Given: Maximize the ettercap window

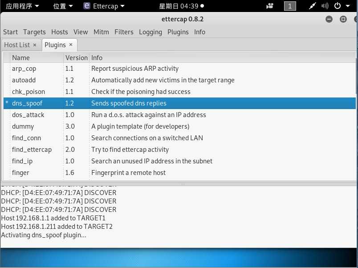Looking at the screenshot, I should 343,19.
